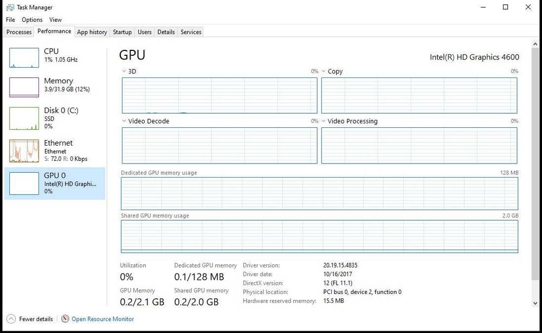Click the Fewer details arrow icon
The width and height of the screenshot is (542, 333).
[x=11, y=319]
